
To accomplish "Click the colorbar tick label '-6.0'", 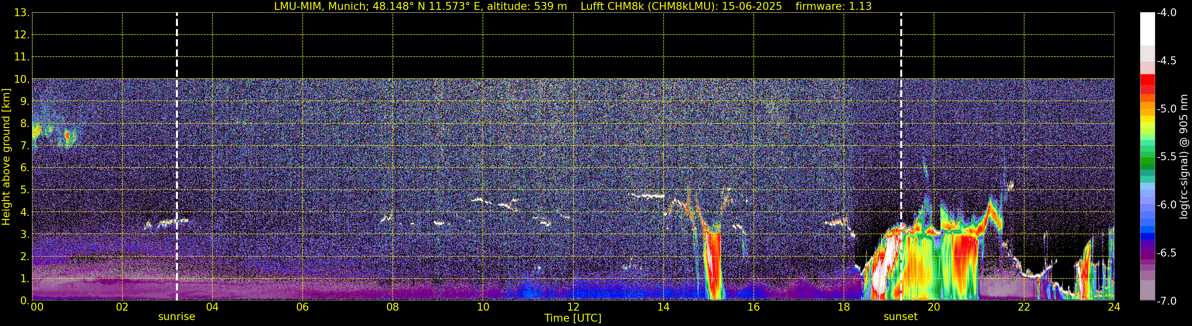I will click(1167, 205).
